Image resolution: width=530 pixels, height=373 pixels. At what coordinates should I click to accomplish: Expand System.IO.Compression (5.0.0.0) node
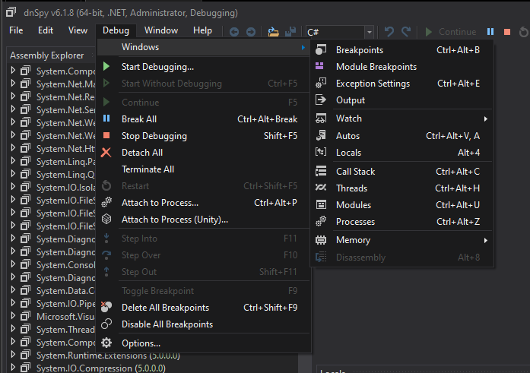(x=13, y=368)
